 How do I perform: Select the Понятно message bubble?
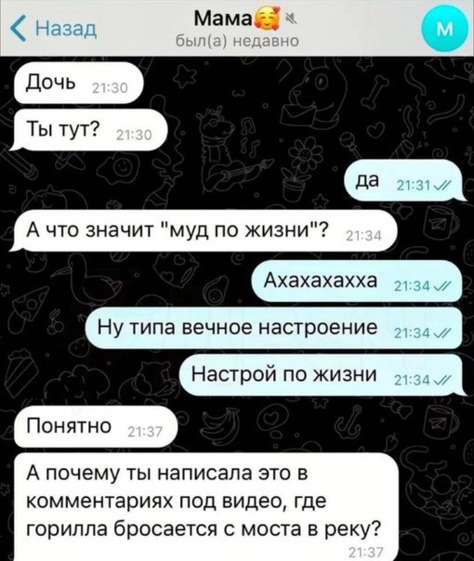pos(95,427)
